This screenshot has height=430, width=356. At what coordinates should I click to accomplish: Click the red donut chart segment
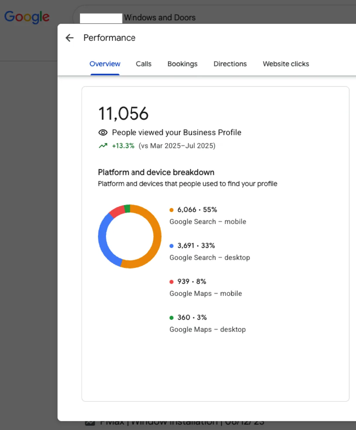(117, 211)
